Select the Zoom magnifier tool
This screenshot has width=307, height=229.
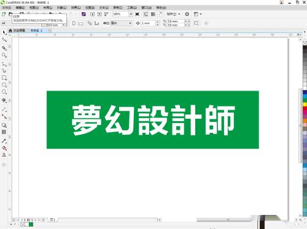(x=4, y=55)
